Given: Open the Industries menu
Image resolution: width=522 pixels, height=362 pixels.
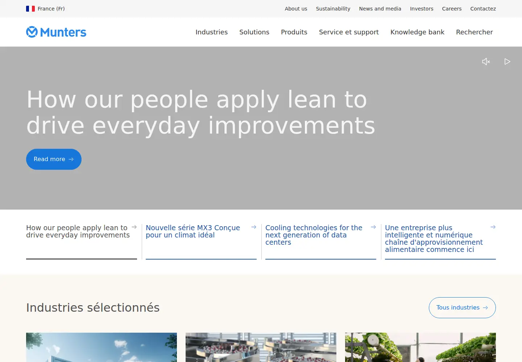Looking at the screenshot, I should tap(212, 32).
